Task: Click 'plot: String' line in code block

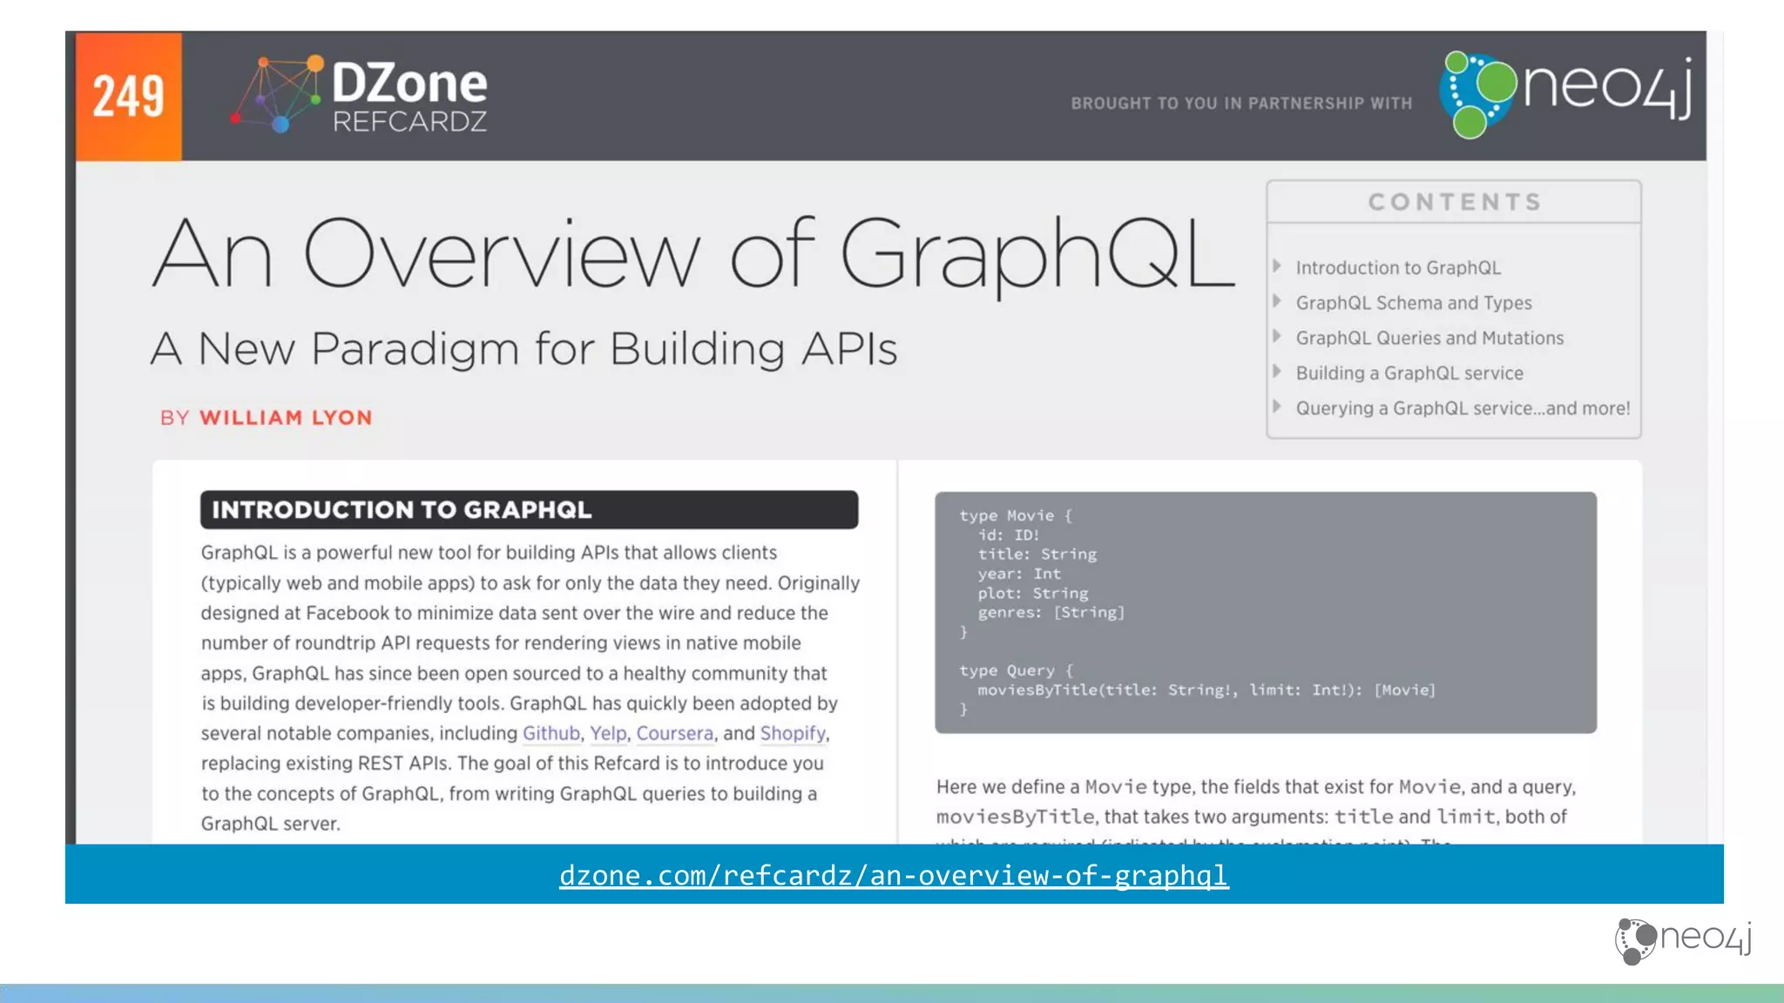Action: click(1033, 593)
